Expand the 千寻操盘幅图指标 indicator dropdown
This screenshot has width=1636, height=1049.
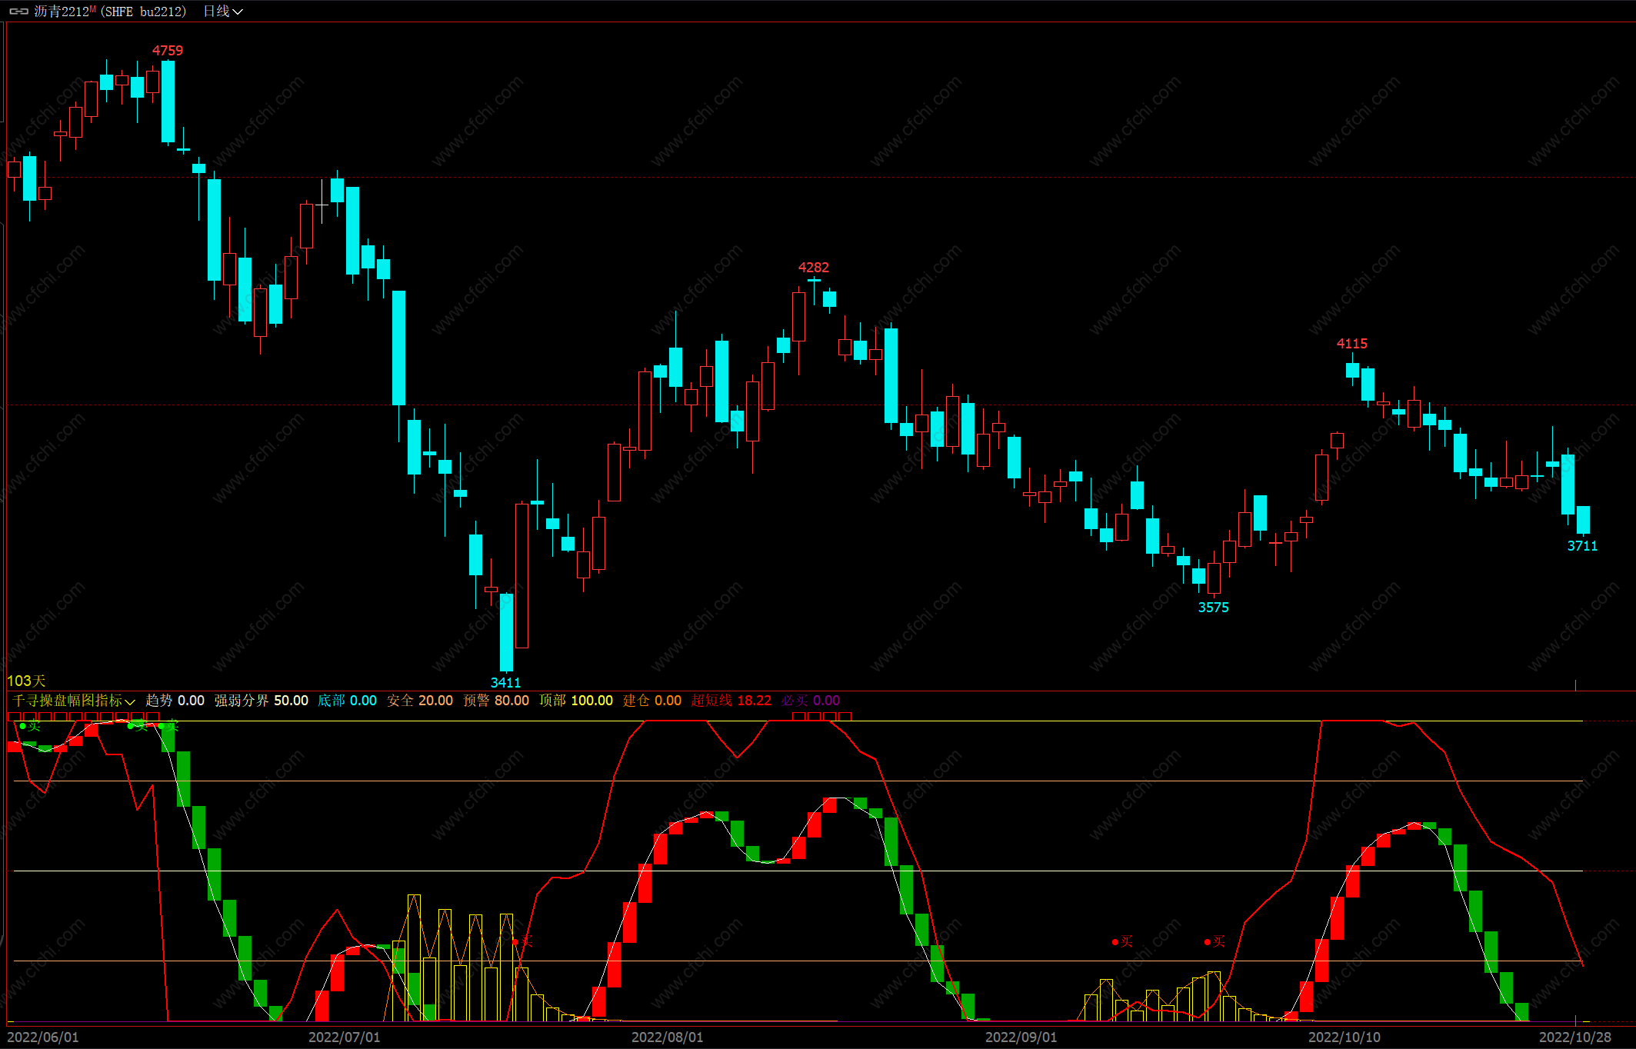pos(73,701)
